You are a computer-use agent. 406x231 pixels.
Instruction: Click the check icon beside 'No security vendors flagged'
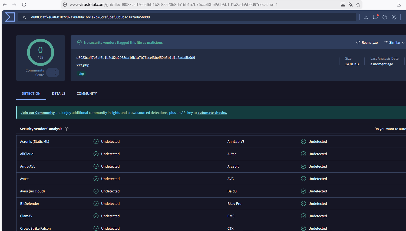(79, 42)
